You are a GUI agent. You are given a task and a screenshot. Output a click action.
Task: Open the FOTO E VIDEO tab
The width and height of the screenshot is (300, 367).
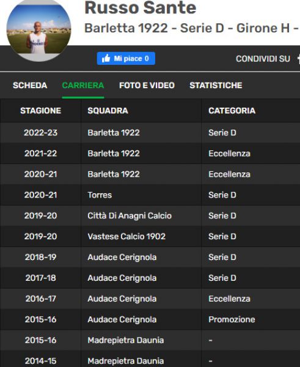coord(147,85)
